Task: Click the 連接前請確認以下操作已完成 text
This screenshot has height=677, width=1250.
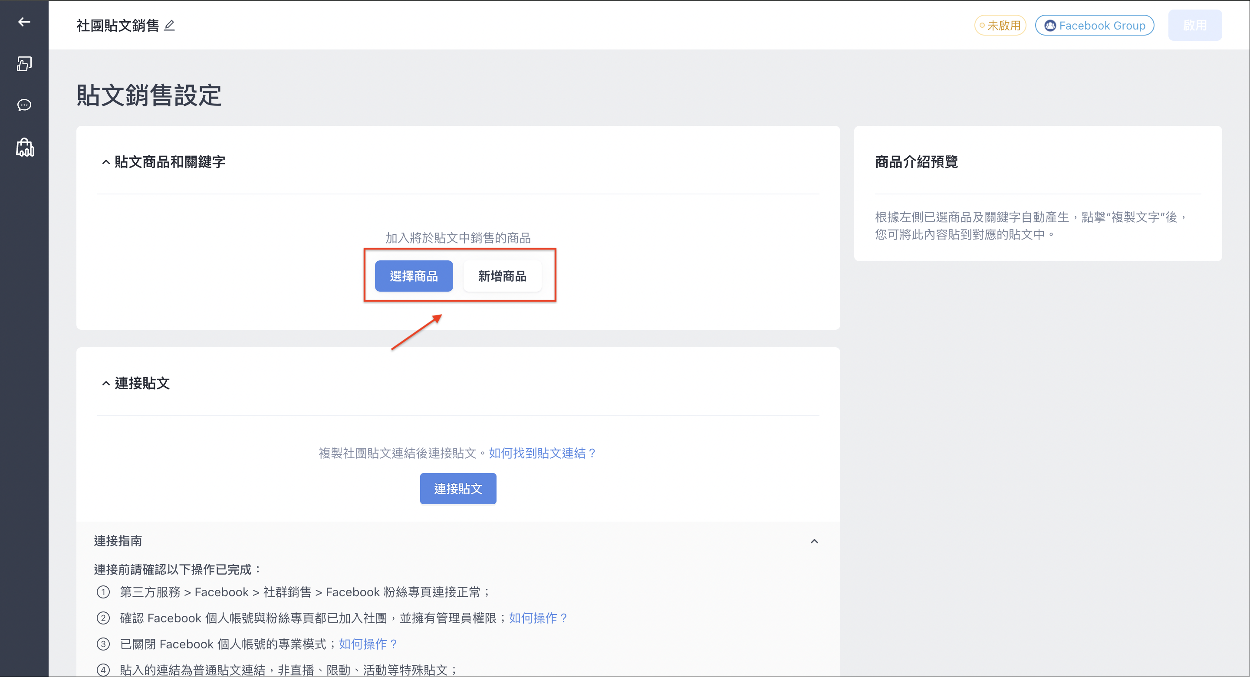Action: click(x=178, y=569)
